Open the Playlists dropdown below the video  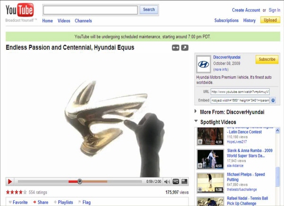[62, 202]
